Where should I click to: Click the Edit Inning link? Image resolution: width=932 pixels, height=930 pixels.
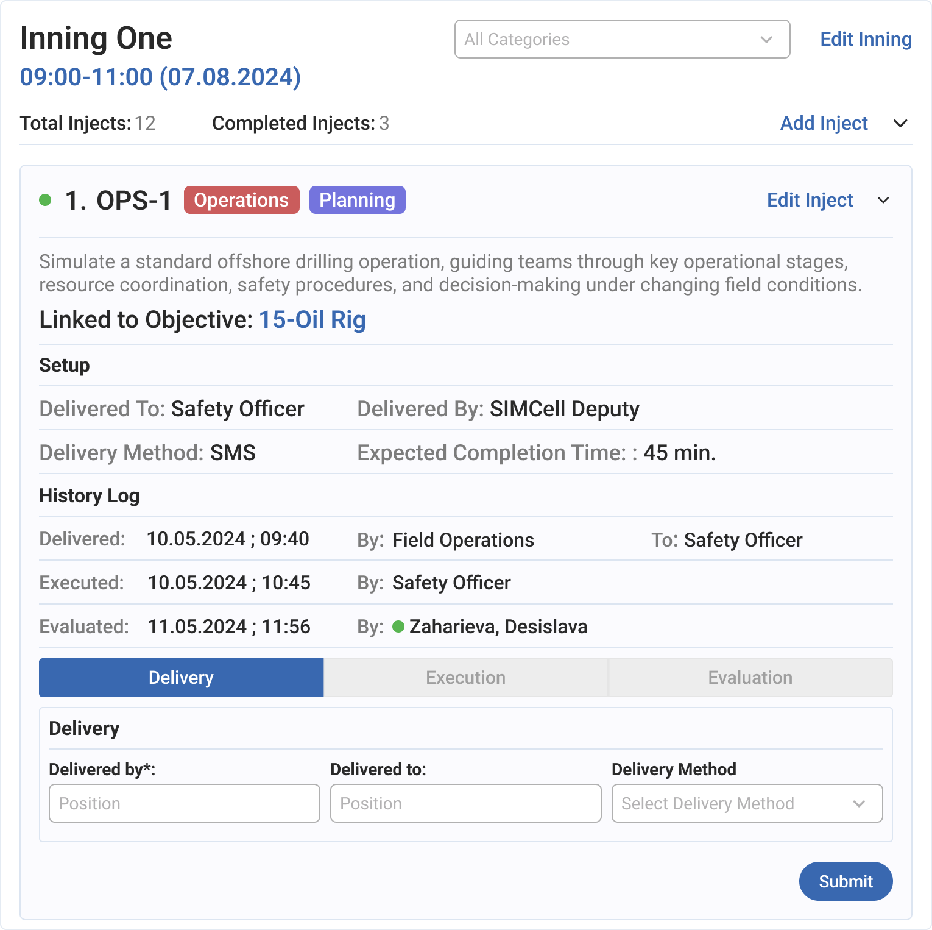point(866,39)
